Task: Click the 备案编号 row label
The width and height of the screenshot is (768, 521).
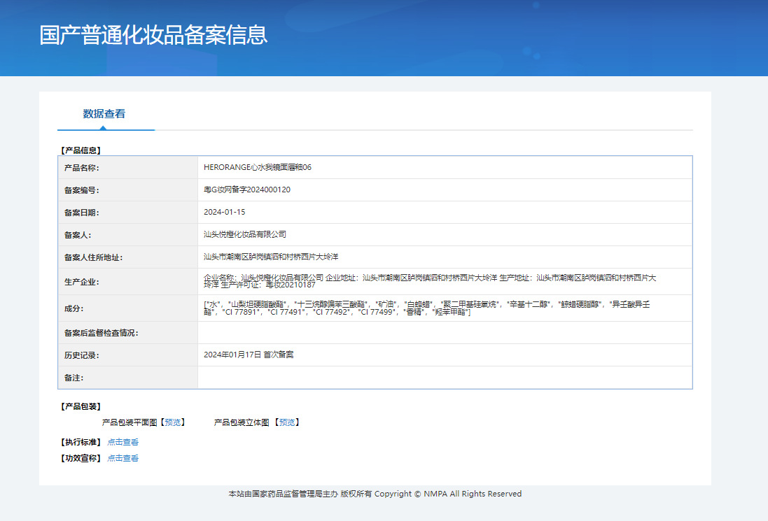Action: pos(81,190)
